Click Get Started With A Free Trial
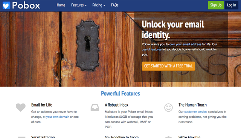Viewport: 241px width, 138px height. click(168, 66)
